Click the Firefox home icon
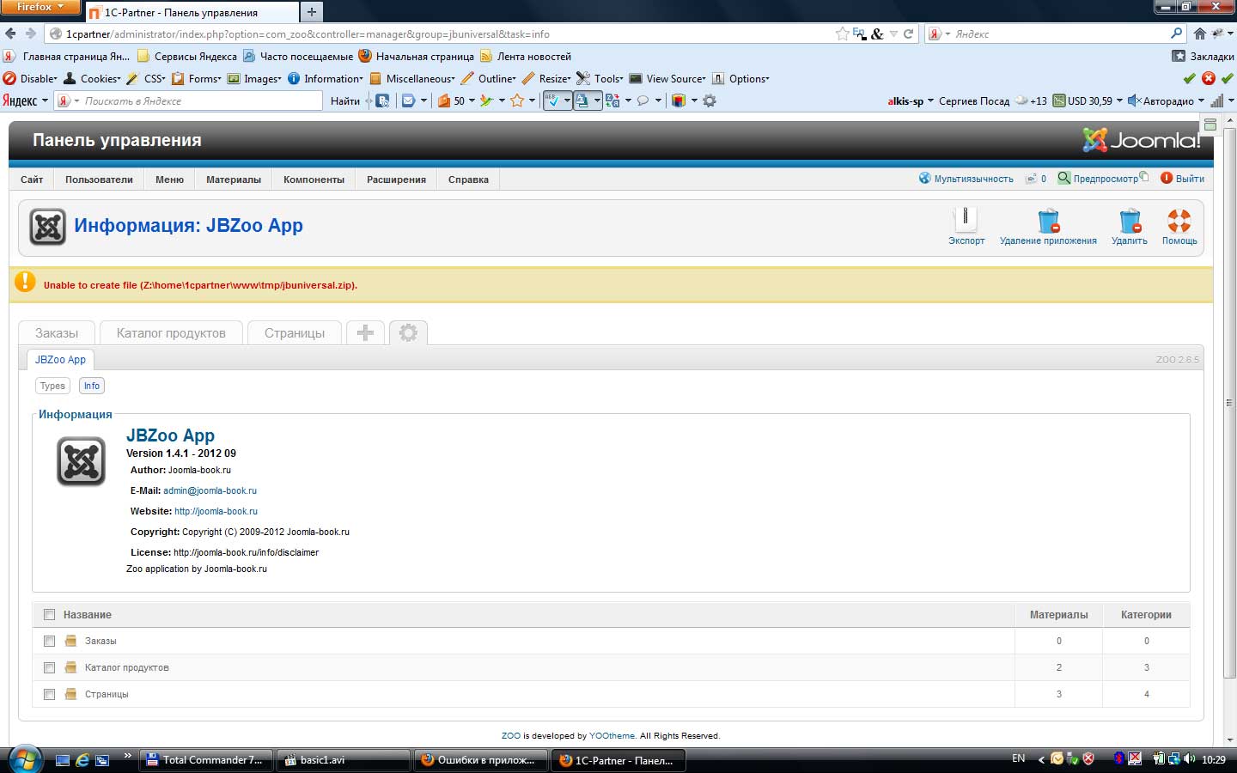The image size is (1237, 773). 1200,34
